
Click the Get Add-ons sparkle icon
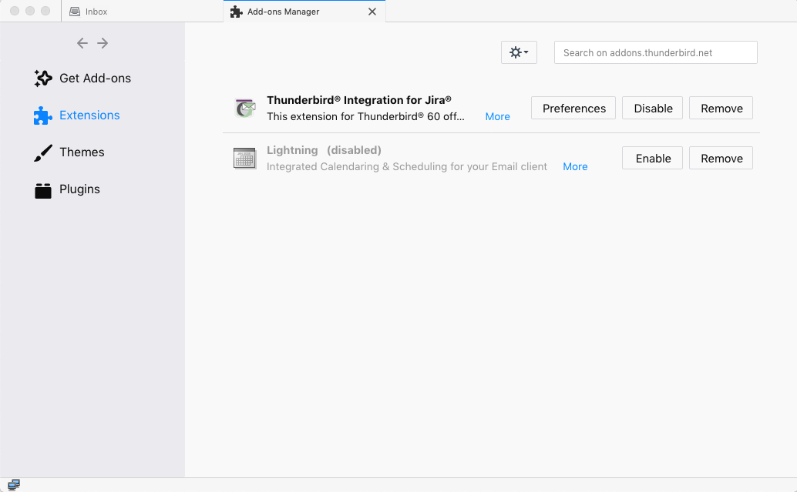point(43,79)
